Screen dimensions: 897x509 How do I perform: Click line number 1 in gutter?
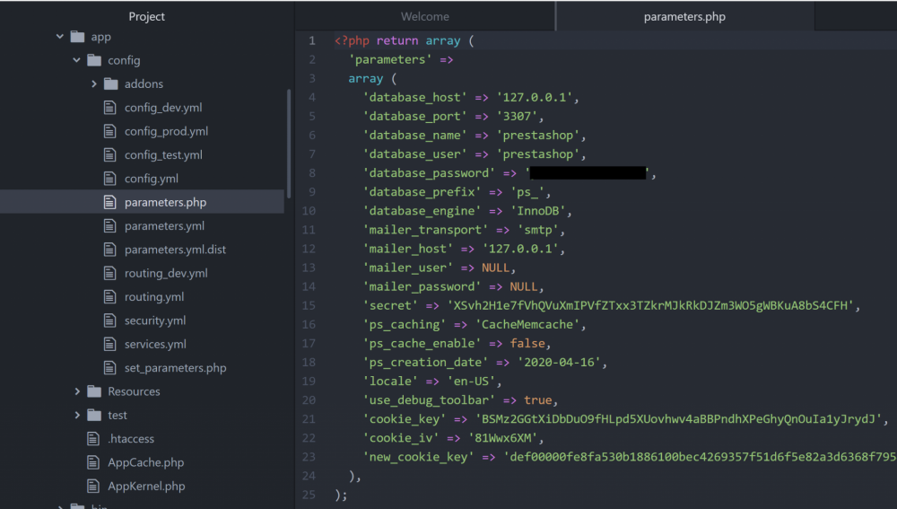[x=312, y=40]
